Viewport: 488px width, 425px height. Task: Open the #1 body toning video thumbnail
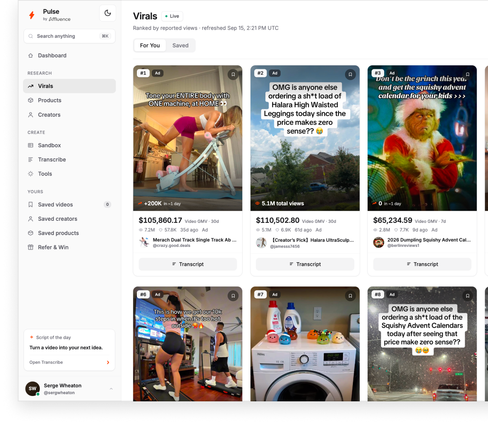(x=188, y=138)
